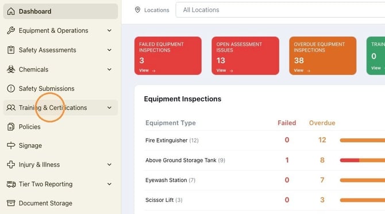Go to Safety Submissions page
385x214 pixels.
tap(60, 89)
